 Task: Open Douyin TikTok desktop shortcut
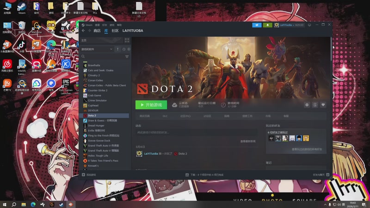coord(22,46)
